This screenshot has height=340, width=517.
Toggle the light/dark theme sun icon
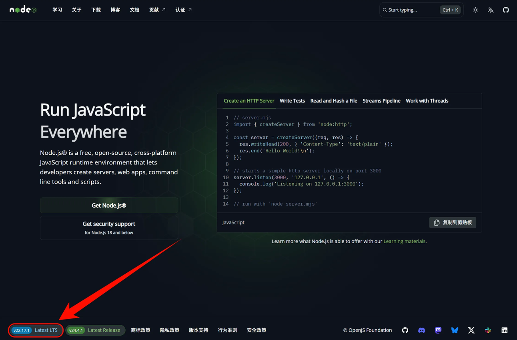(475, 10)
